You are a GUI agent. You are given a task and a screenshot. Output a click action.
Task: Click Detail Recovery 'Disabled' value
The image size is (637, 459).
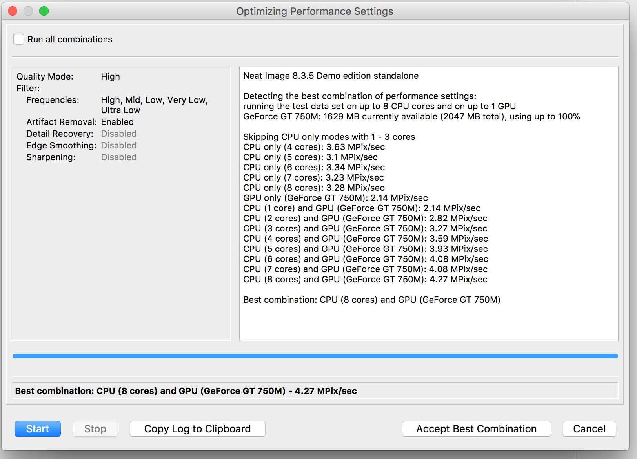(x=119, y=134)
